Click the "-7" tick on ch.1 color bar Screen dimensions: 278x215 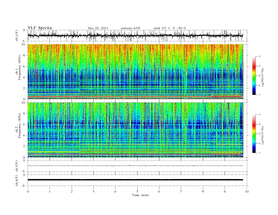coord(259,95)
